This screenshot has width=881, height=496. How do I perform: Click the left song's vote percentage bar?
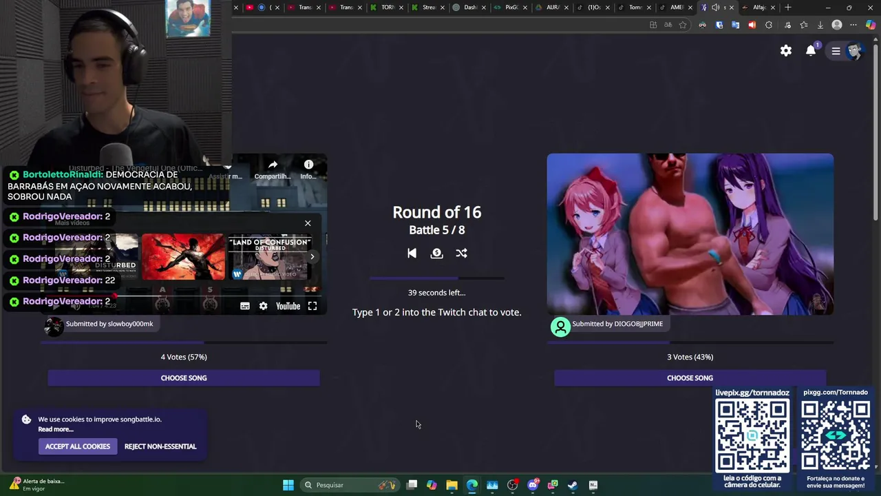coord(184,342)
